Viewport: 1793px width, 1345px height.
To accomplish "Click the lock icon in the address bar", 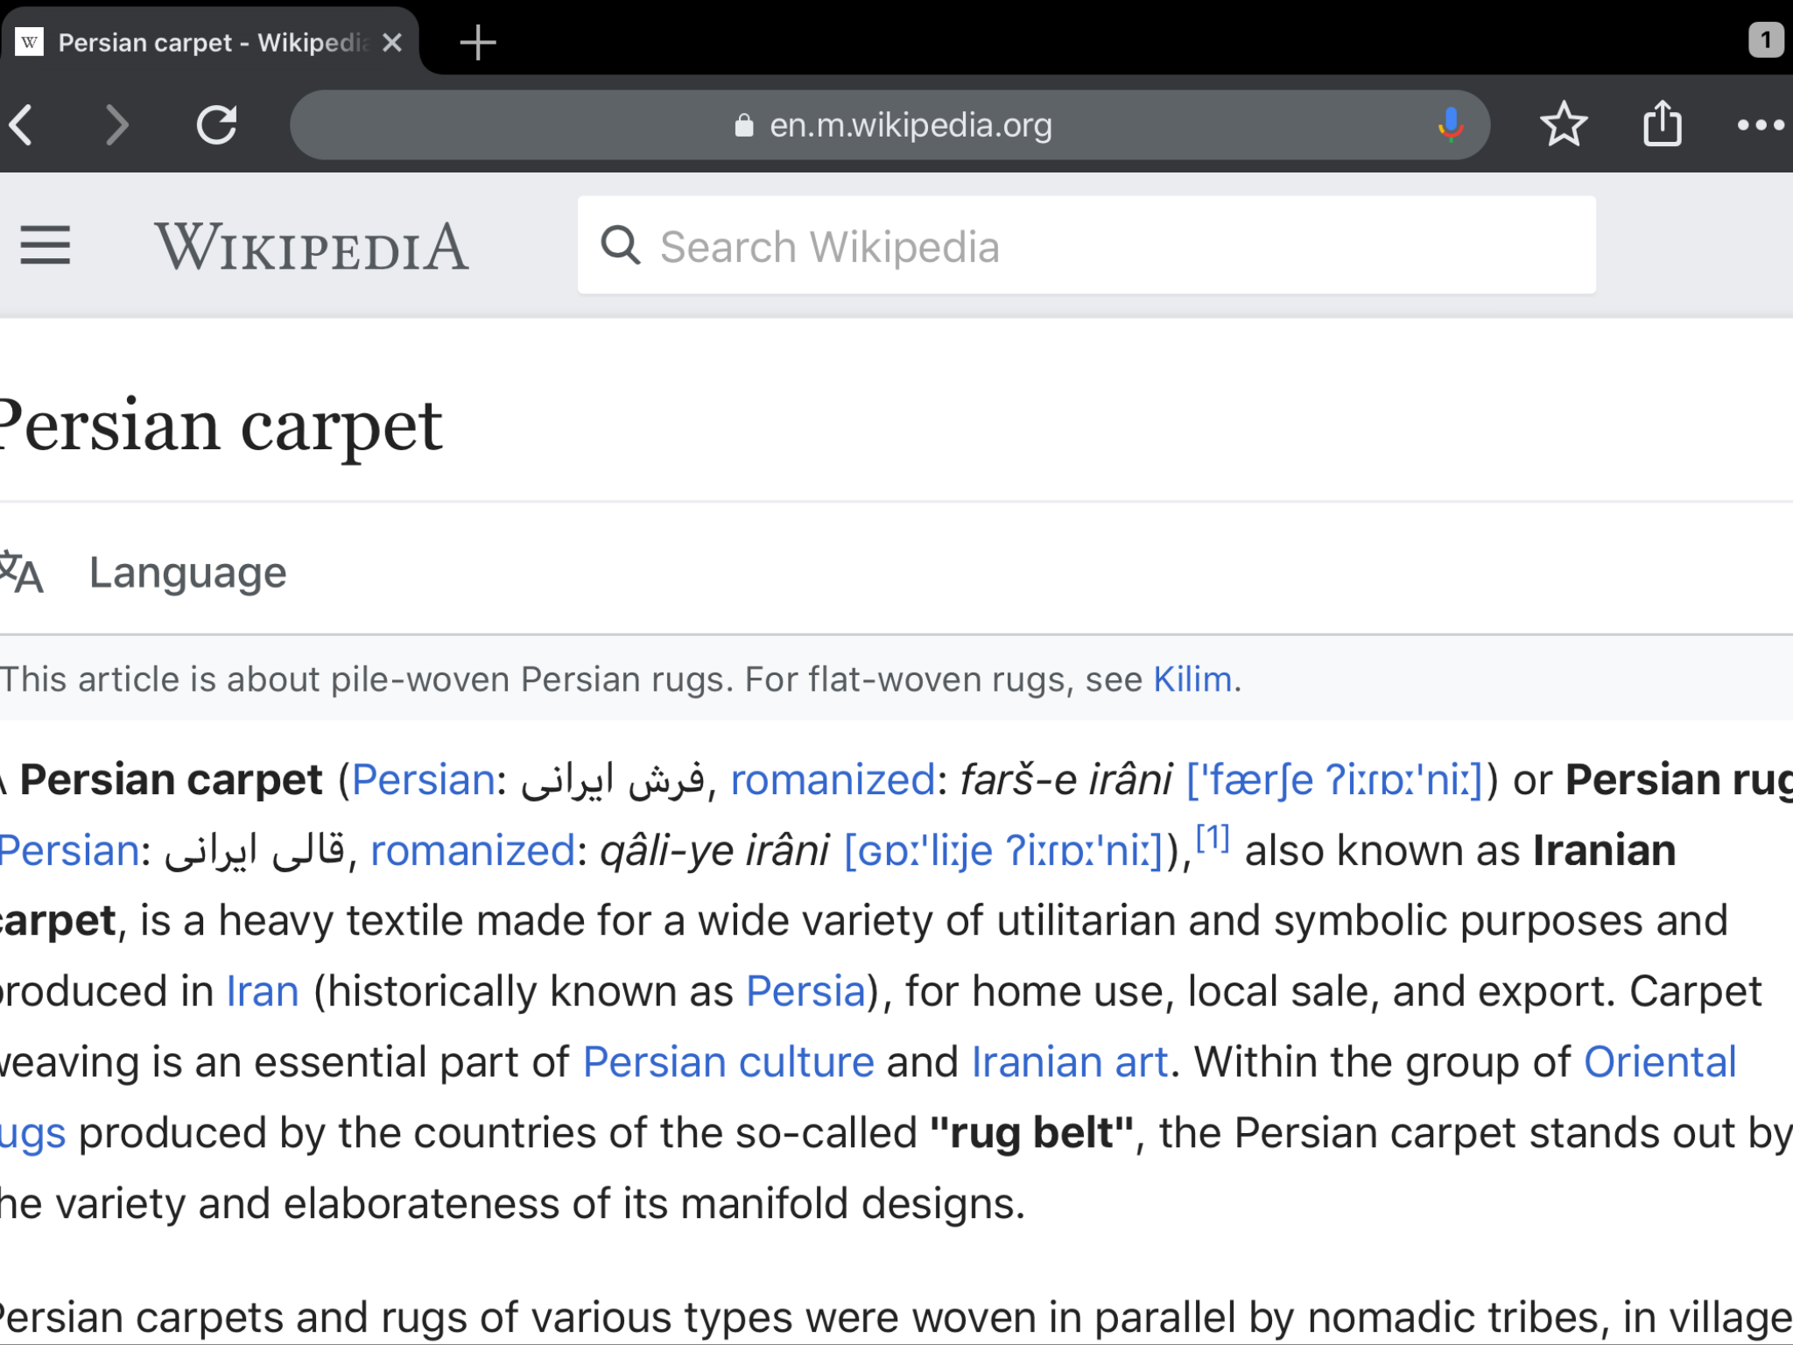I will [x=744, y=125].
